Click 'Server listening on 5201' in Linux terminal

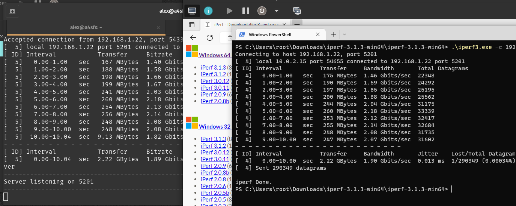click(48, 181)
